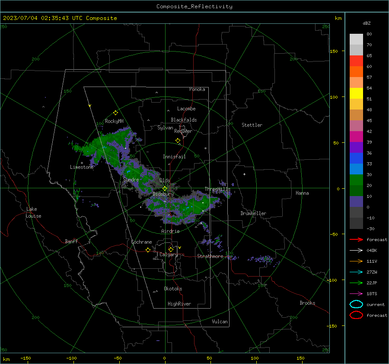Select the purple 39-36 dBZ swatch
389x364 pixels.
[x=356, y=147]
